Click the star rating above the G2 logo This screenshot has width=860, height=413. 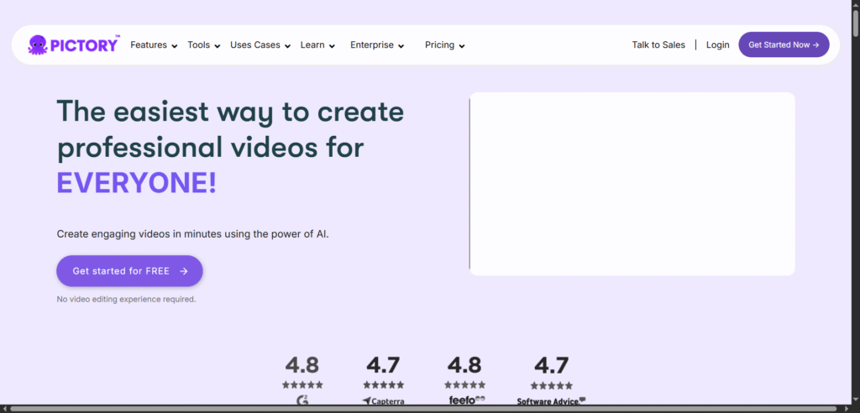point(302,385)
